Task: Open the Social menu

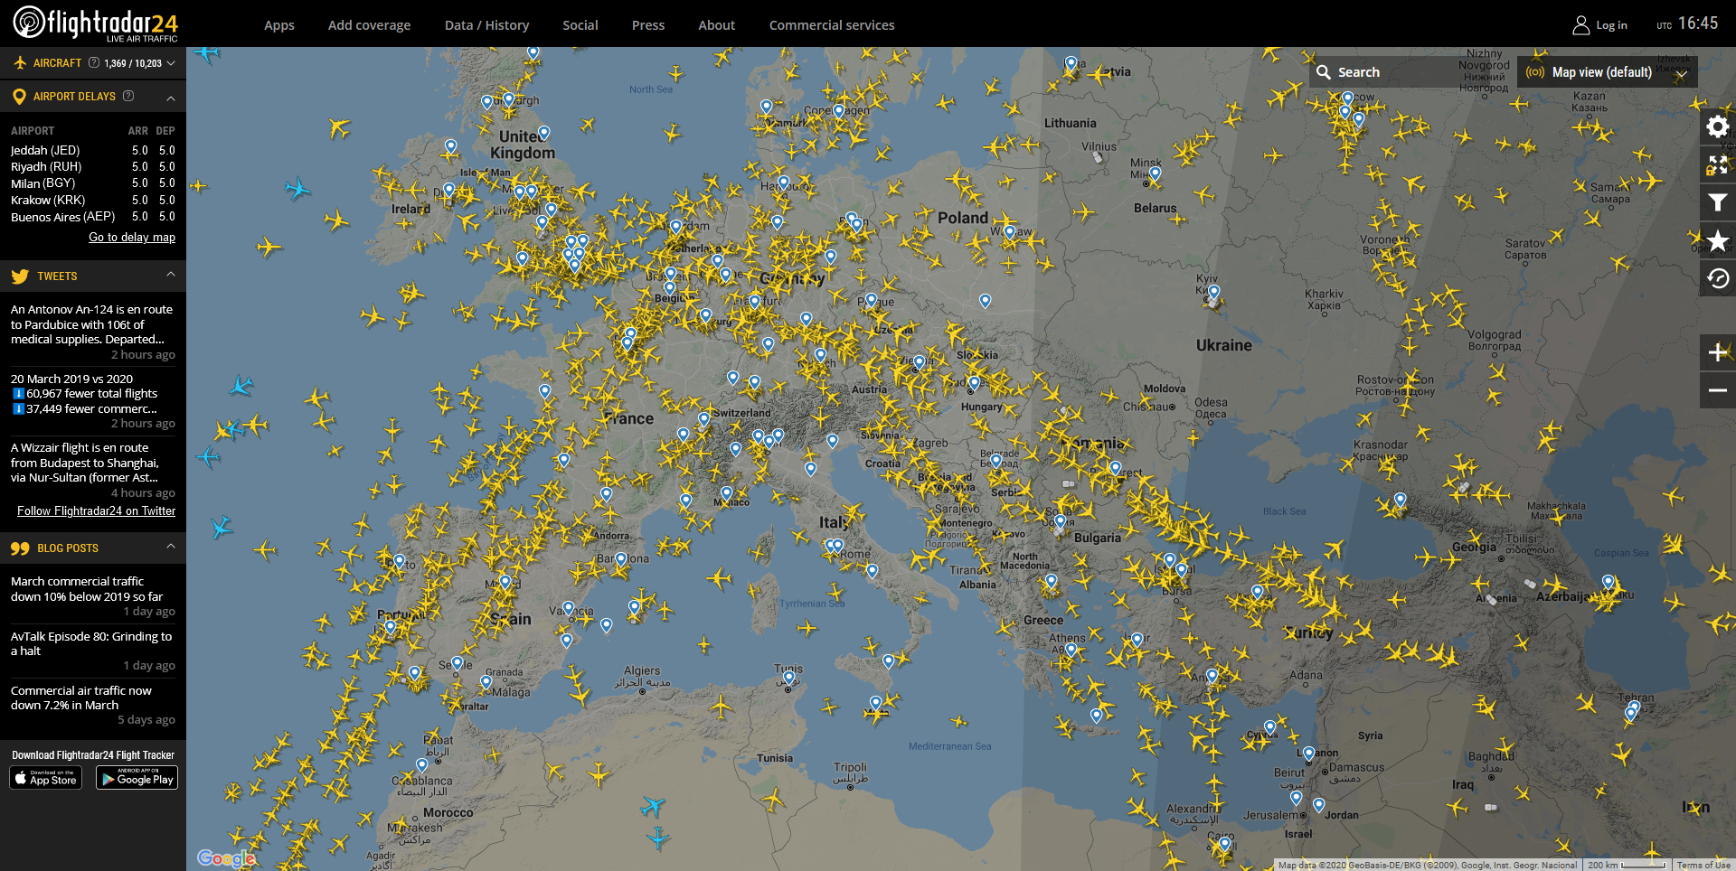Action: (x=580, y=25)
